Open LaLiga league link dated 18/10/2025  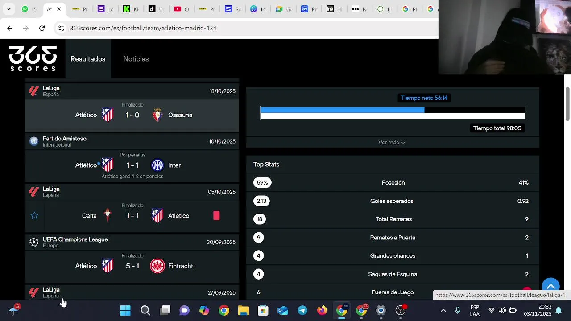point(51,88)
